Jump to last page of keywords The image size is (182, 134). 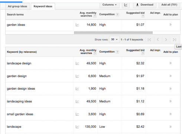click(x=174, y=39)
